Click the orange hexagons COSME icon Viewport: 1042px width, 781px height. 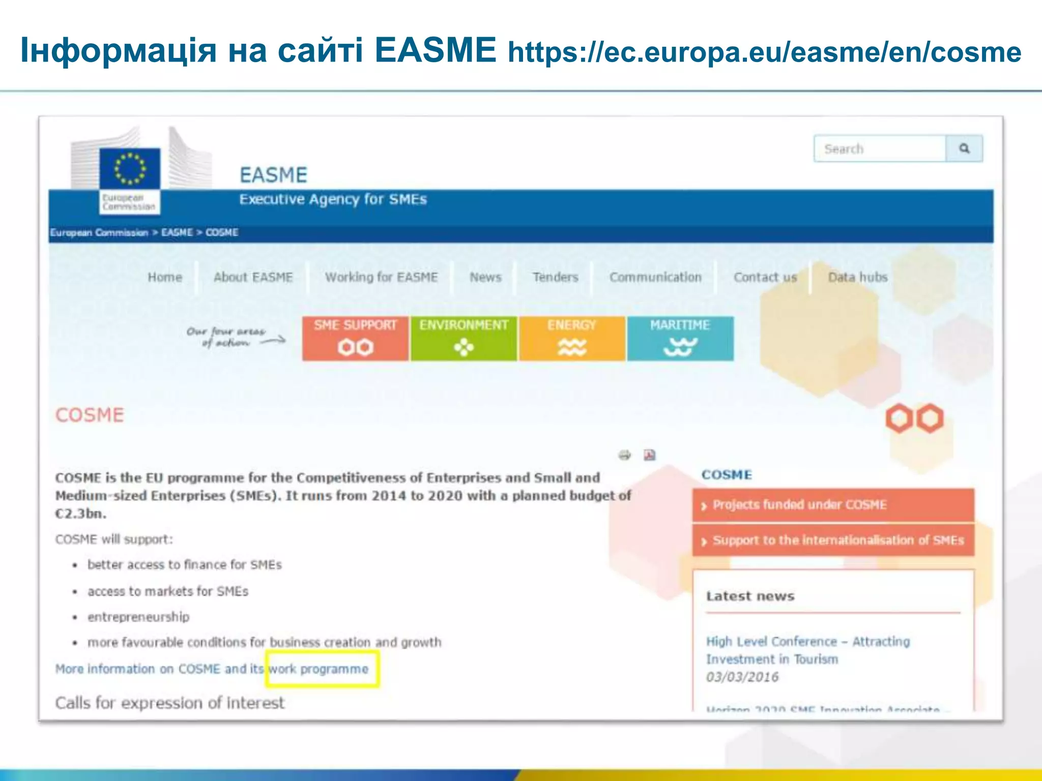(x=914, y=418)
